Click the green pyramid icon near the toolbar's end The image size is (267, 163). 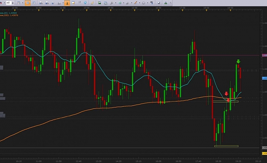tap(166, 3)
